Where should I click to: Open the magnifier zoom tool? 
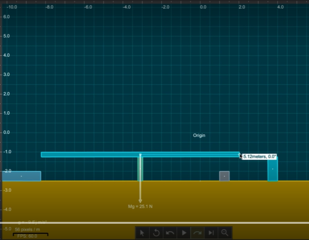click(x=224, y=233)
